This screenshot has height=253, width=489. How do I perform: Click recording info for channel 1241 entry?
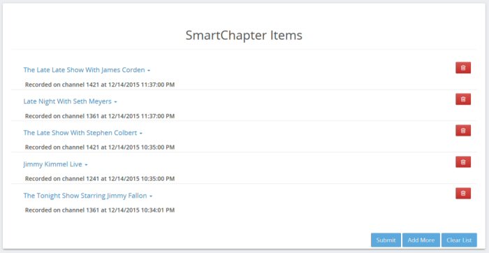pos(100,179)
